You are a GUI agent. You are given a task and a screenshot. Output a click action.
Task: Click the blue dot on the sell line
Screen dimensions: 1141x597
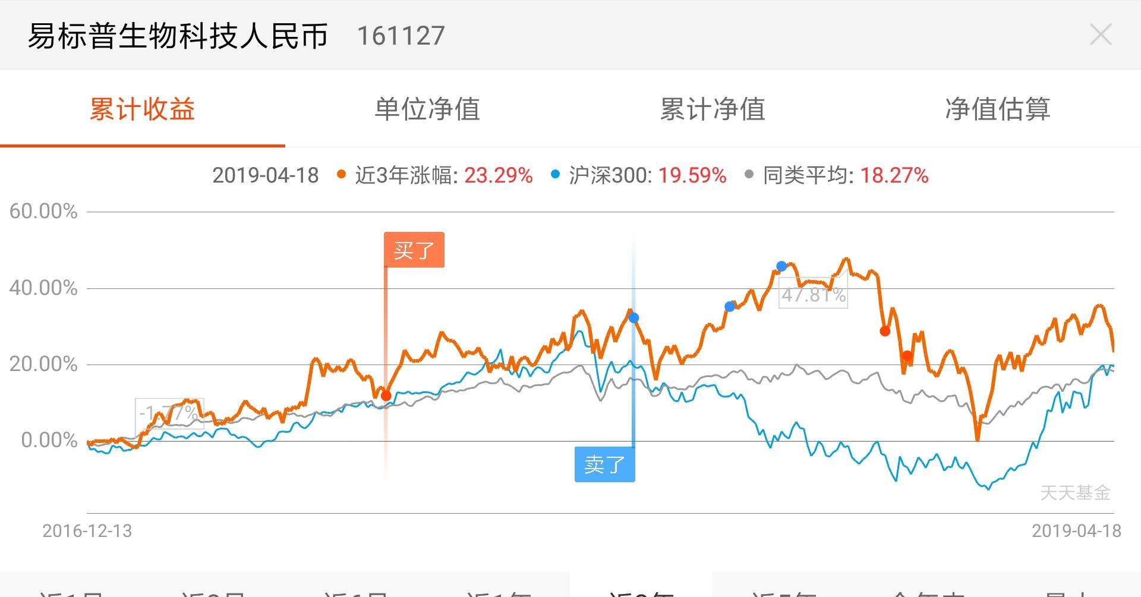coord(633,318)
